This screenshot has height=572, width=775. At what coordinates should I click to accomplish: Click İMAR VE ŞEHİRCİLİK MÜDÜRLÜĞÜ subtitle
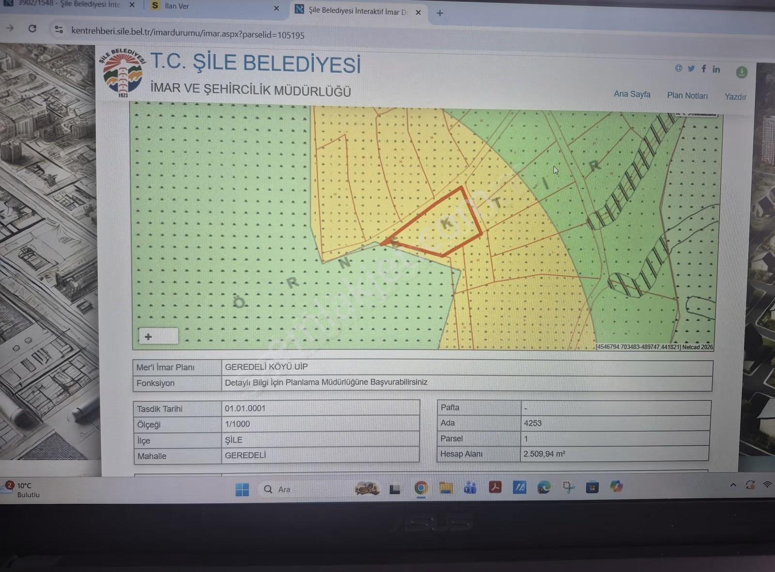click(250, 89)
